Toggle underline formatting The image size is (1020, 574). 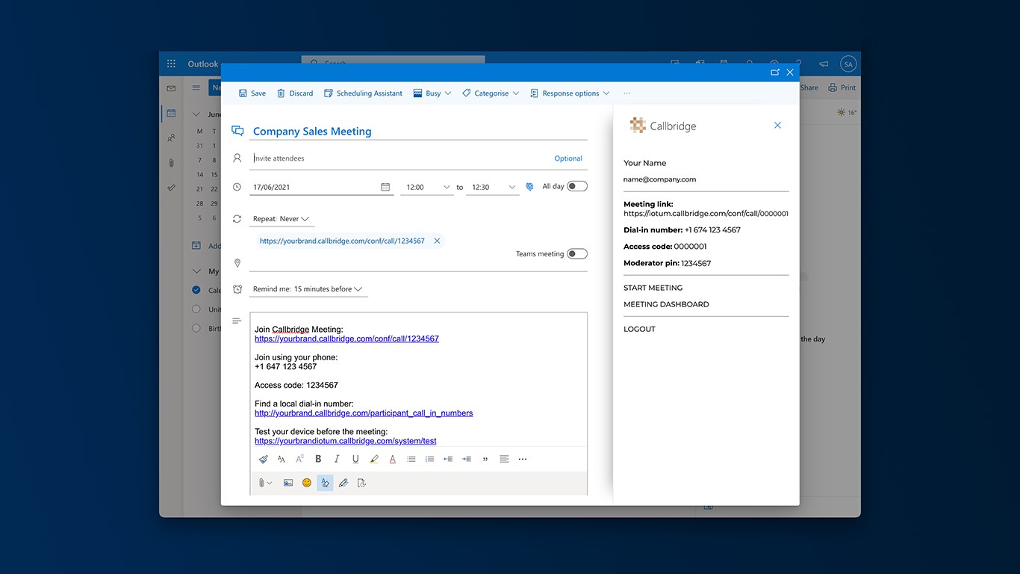(355, 459)
